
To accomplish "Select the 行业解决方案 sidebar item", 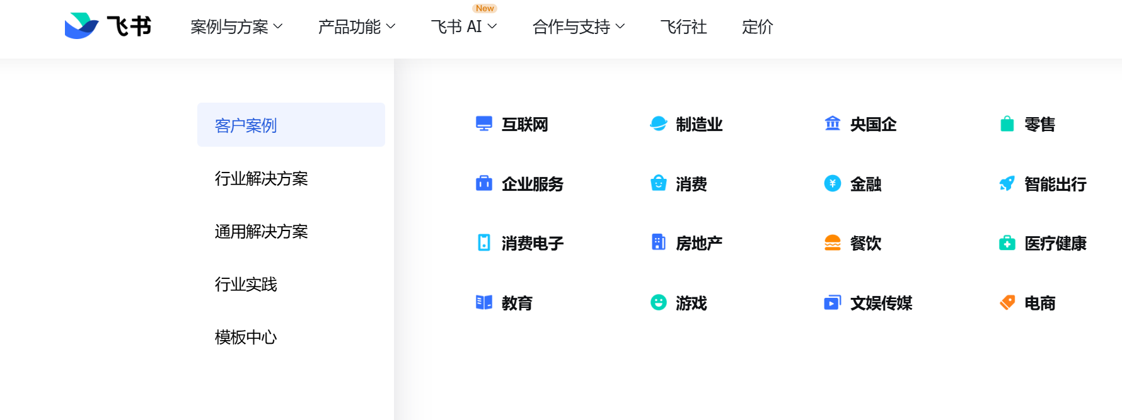I will 261,178.
